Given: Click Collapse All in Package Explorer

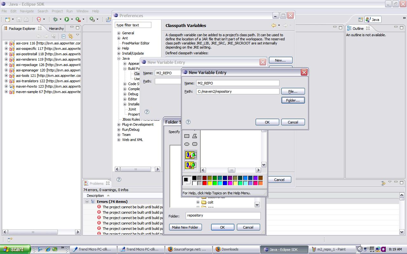Looking at the screenshot, I should coord(64,36).
